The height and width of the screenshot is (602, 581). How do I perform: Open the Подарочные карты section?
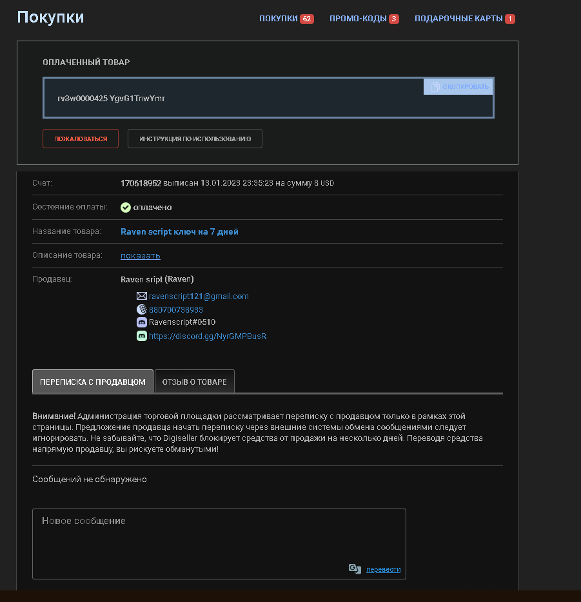(x=458, y=19)
